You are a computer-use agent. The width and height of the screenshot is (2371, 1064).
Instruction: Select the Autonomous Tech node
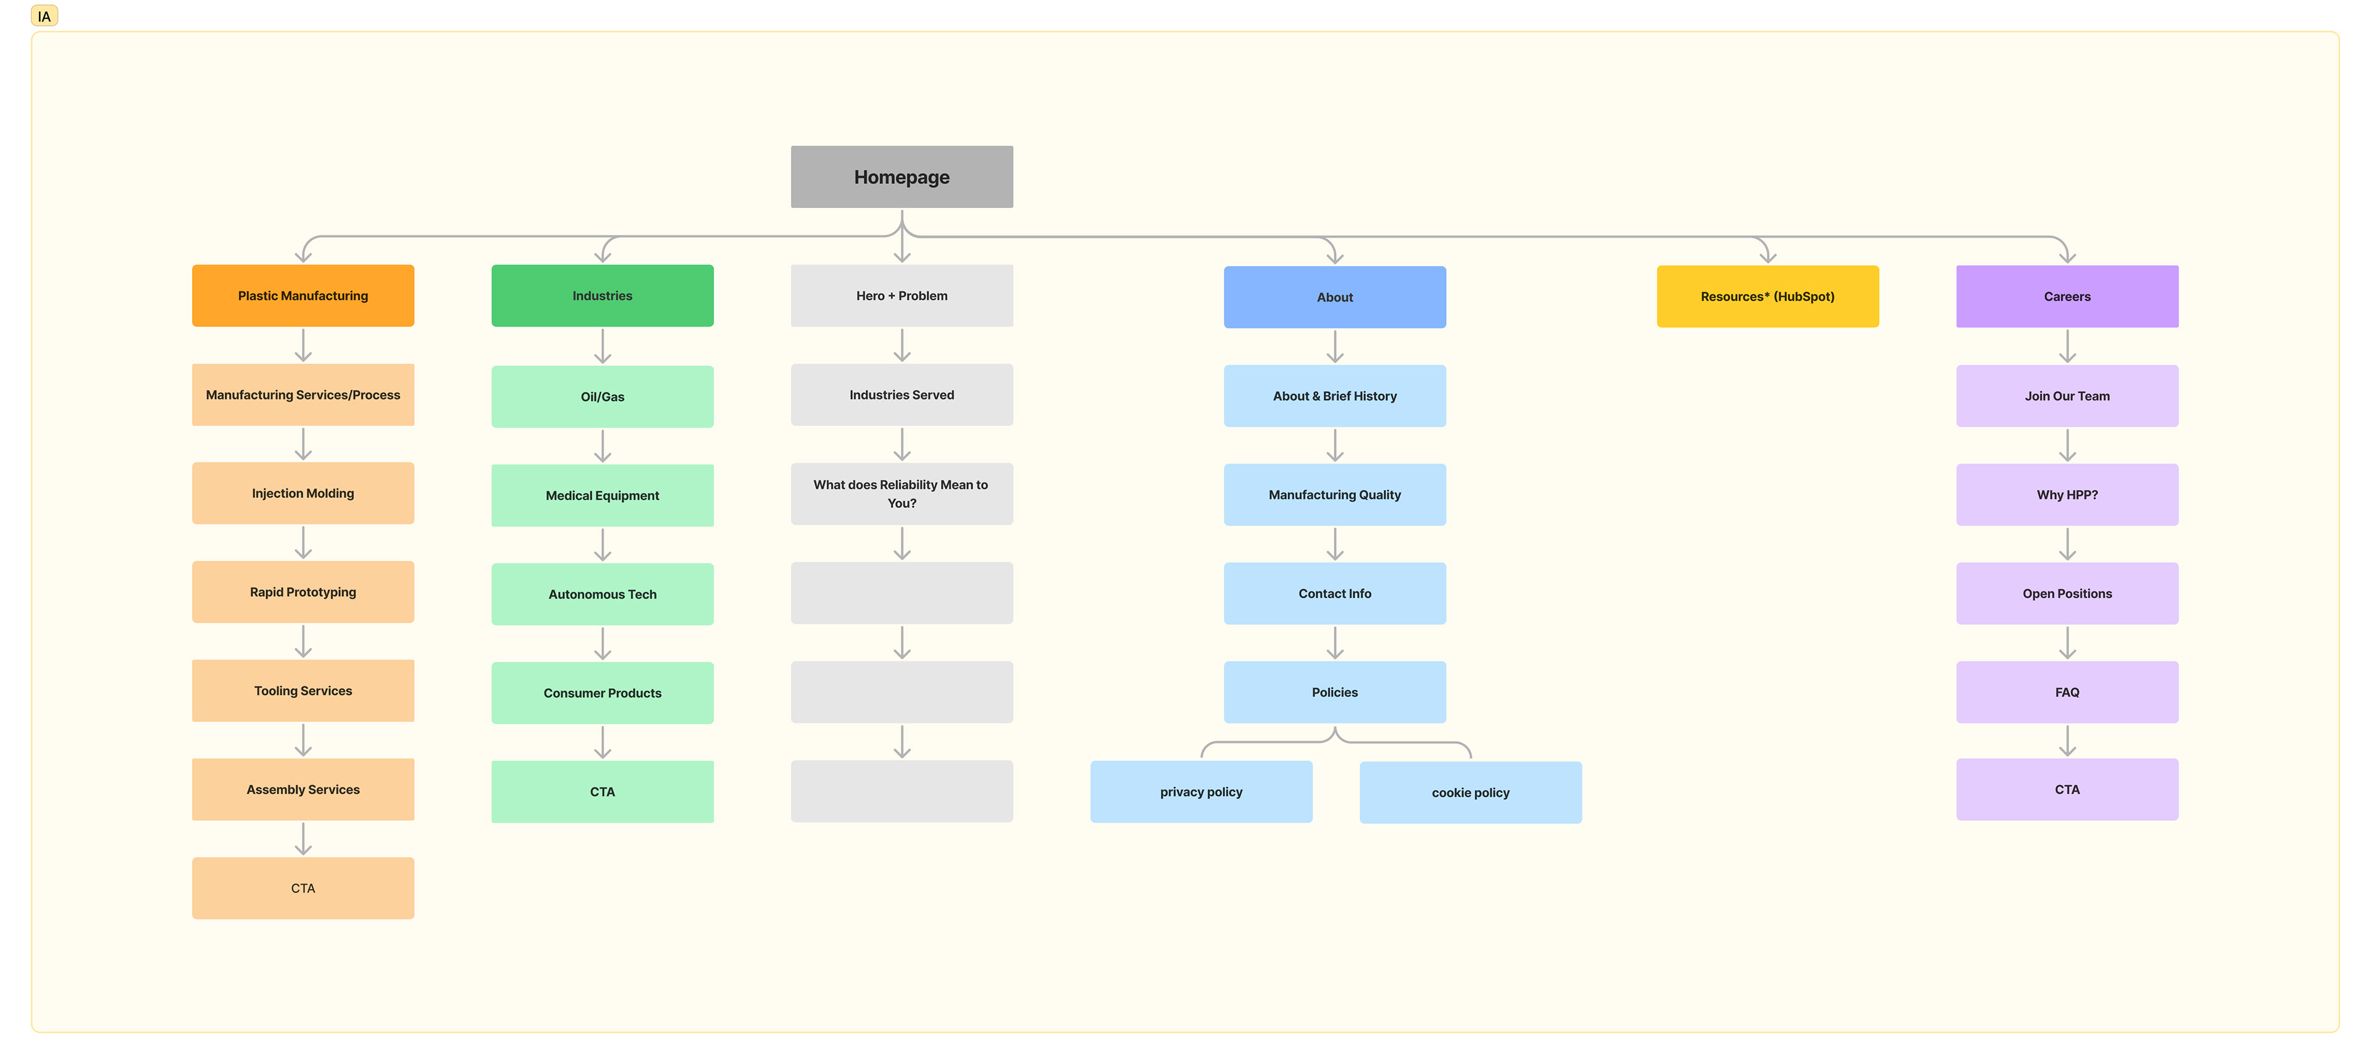(x=602, y=594)
